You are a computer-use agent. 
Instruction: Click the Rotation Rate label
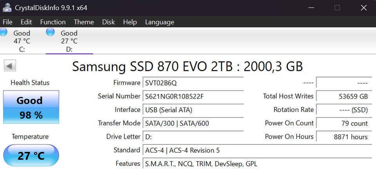coord(293,110)
